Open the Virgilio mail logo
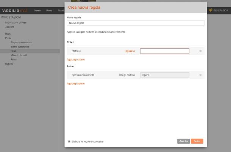Screen dimensions: 231x152 tap(15, 11)
